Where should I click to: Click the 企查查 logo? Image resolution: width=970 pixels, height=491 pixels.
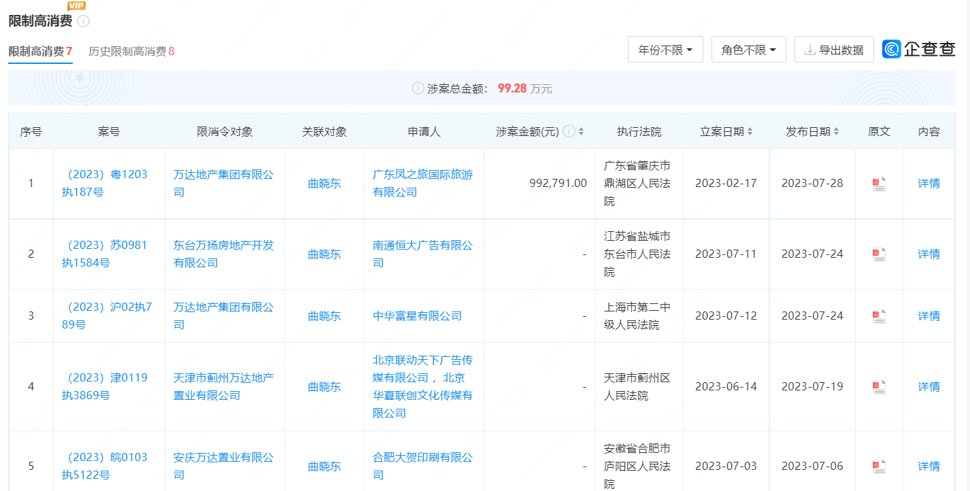[x=918, y=49]
